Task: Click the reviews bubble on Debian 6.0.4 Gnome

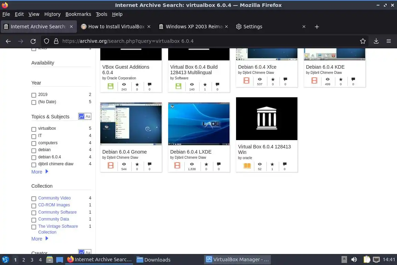Action: 149,164
